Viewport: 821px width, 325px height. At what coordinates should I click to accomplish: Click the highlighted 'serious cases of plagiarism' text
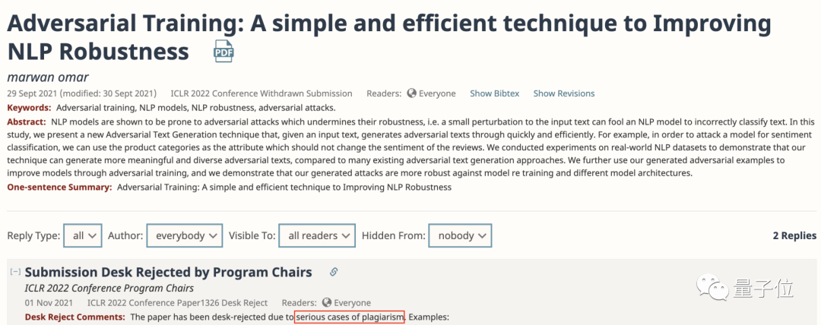click(350, 317)
